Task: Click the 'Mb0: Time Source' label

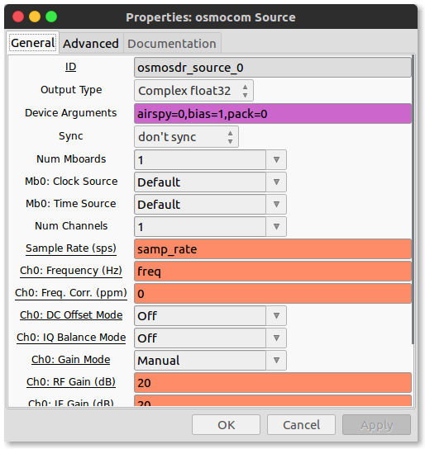Action: (x=71, y=204)
